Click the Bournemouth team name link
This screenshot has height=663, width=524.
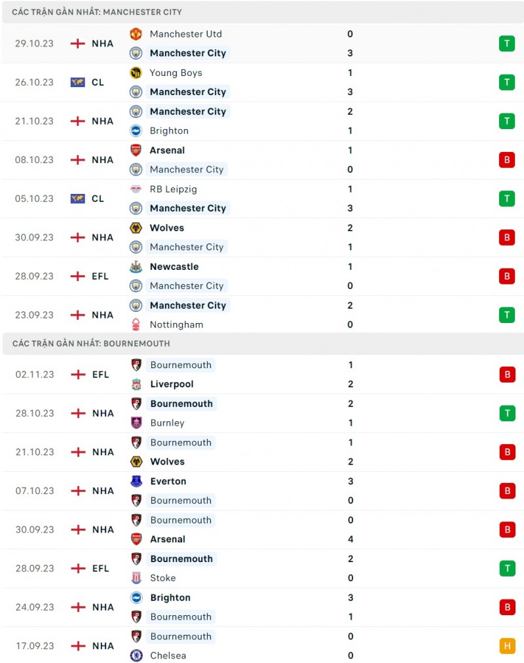181,365
